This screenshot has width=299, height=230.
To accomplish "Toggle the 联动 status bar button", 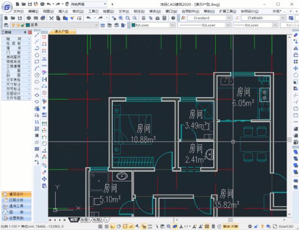I will [x=227, y=226].
